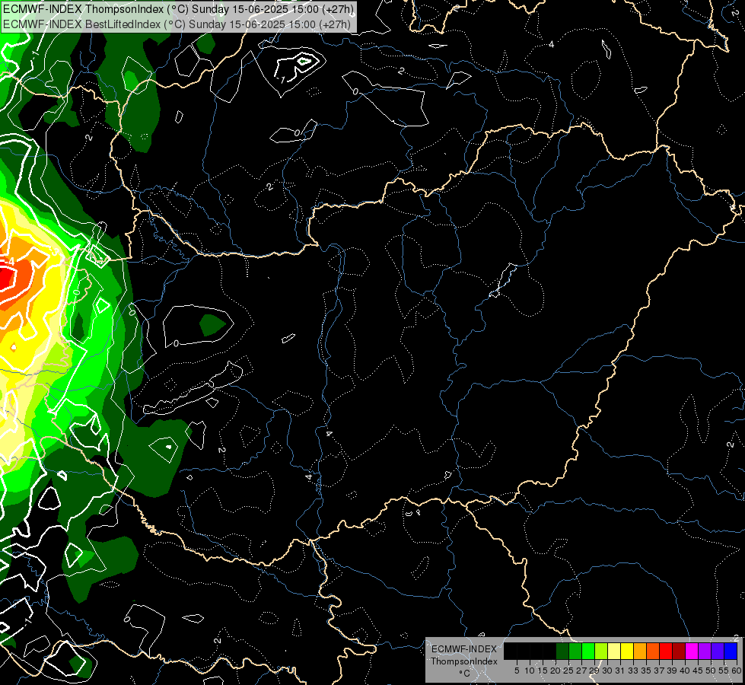This screenshot has width=745, height=685.
Task: Click legend tick value 25
Action: pos(568,671)
